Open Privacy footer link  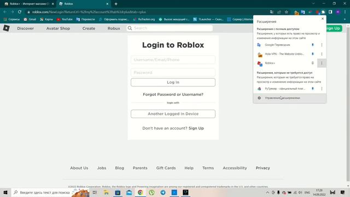[x=262, y=168]
